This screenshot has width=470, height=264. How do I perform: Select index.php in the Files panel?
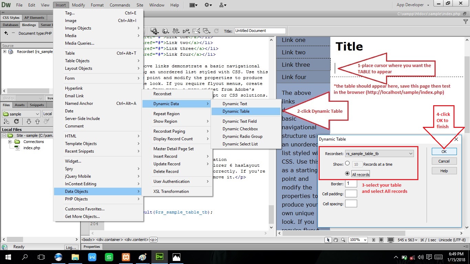(x=32, y=148)
